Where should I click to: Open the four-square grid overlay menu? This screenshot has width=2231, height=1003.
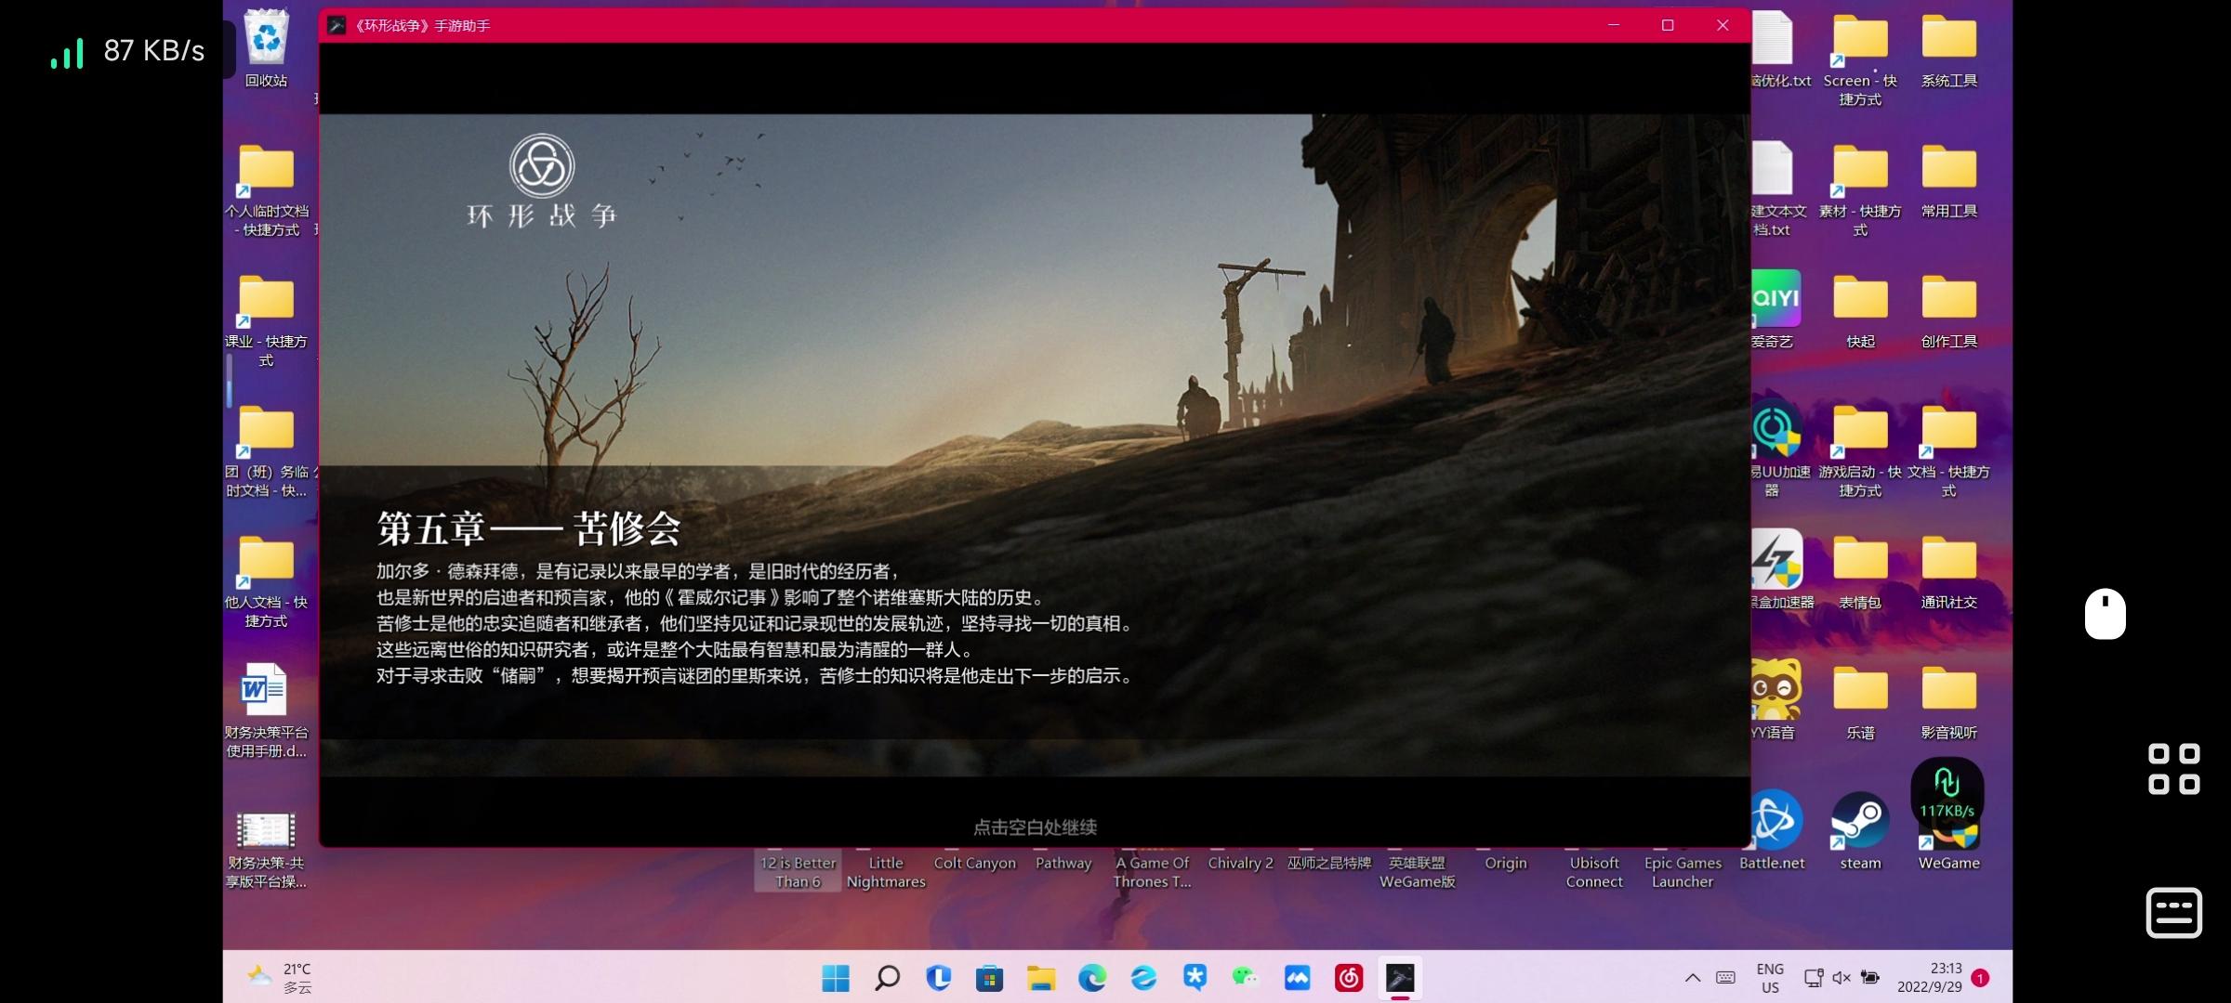pos(2173,769)
